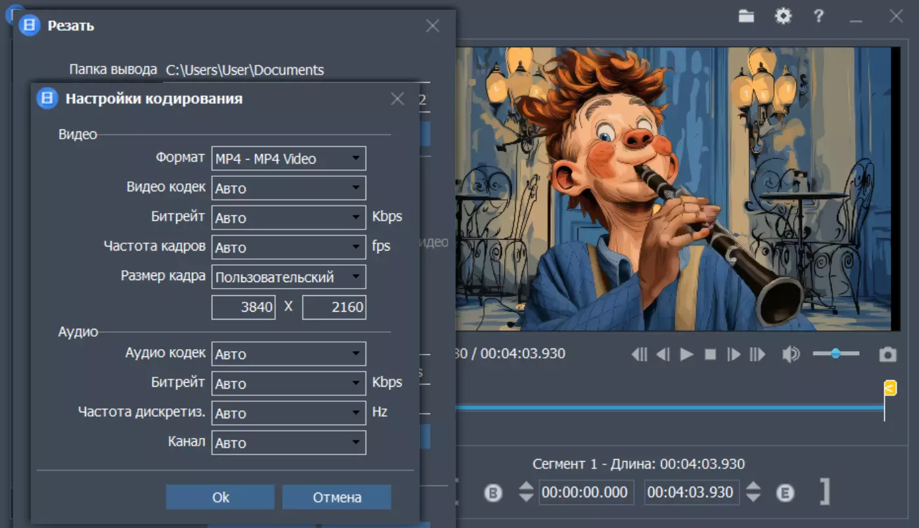
Task: Take a snapshot with the camera icon
Action: tap(888, 354)
